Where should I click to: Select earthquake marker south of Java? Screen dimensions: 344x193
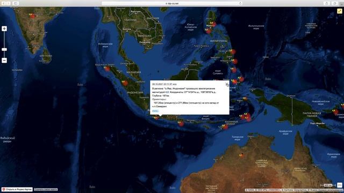click(181, 124)
